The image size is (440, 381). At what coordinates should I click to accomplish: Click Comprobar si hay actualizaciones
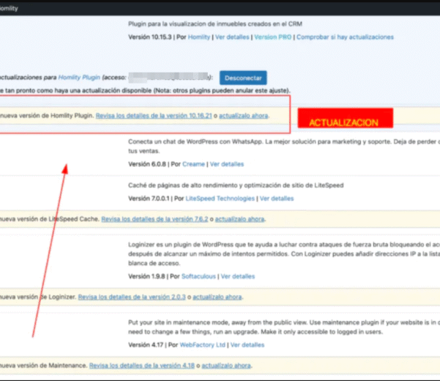[x=345, y=37]
